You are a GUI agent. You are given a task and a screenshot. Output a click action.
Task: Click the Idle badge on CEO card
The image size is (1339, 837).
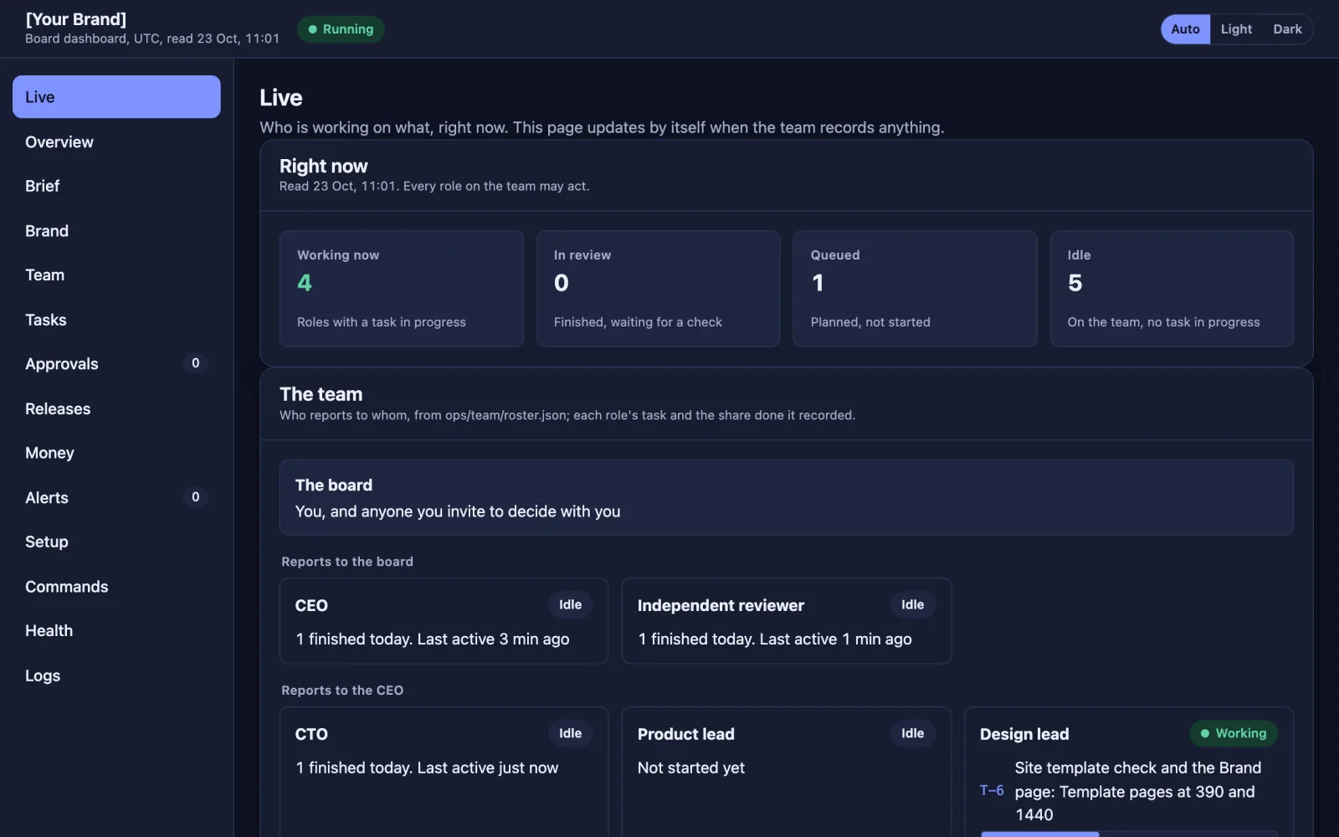[571, 604]
